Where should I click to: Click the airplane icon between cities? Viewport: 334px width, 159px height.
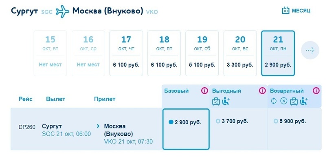pyautogui.click(x=62, y=11)
